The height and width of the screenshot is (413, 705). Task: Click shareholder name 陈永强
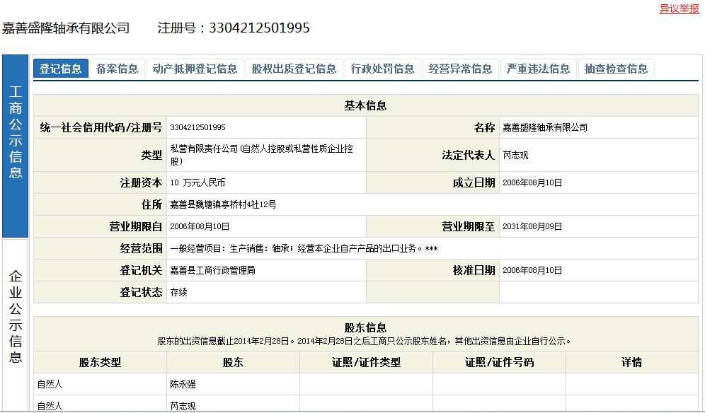point(183,385)
